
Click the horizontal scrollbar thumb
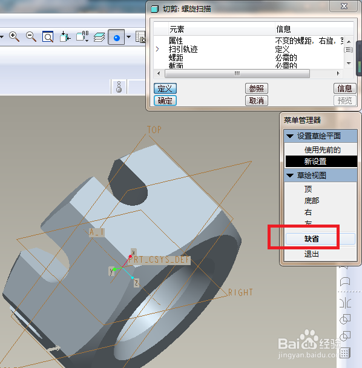coord(237,73)
